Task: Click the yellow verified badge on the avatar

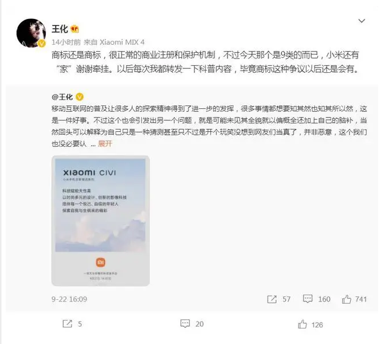Action: point(42,44)
